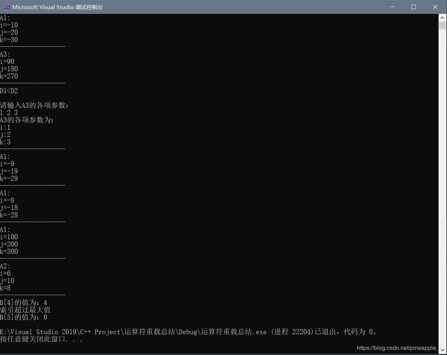Click the minimize icon on the console window
The image size is (447, 355).
tap(392, 7)
